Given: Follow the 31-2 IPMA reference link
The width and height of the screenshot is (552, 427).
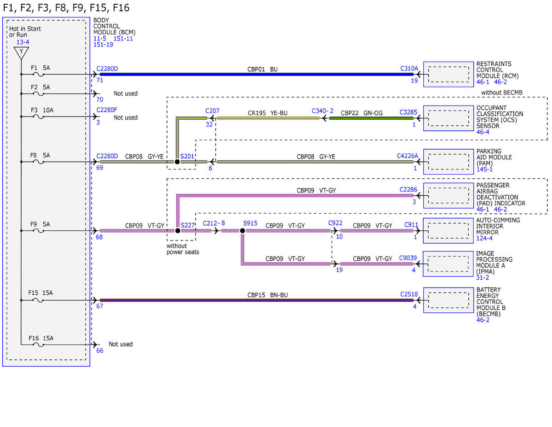Looking at the screenshot, I should (x=483, y=278).
